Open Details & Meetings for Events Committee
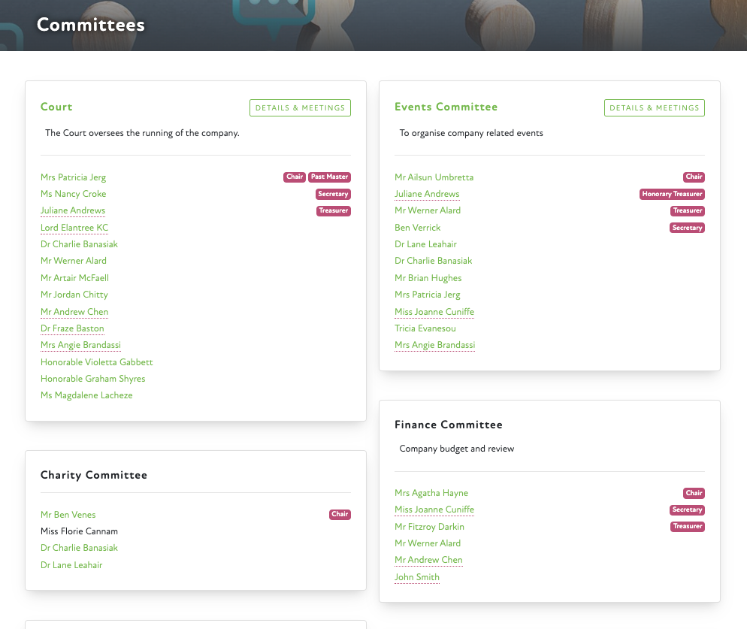The width and height of the screenshot is (747, 629). point(654,108)
